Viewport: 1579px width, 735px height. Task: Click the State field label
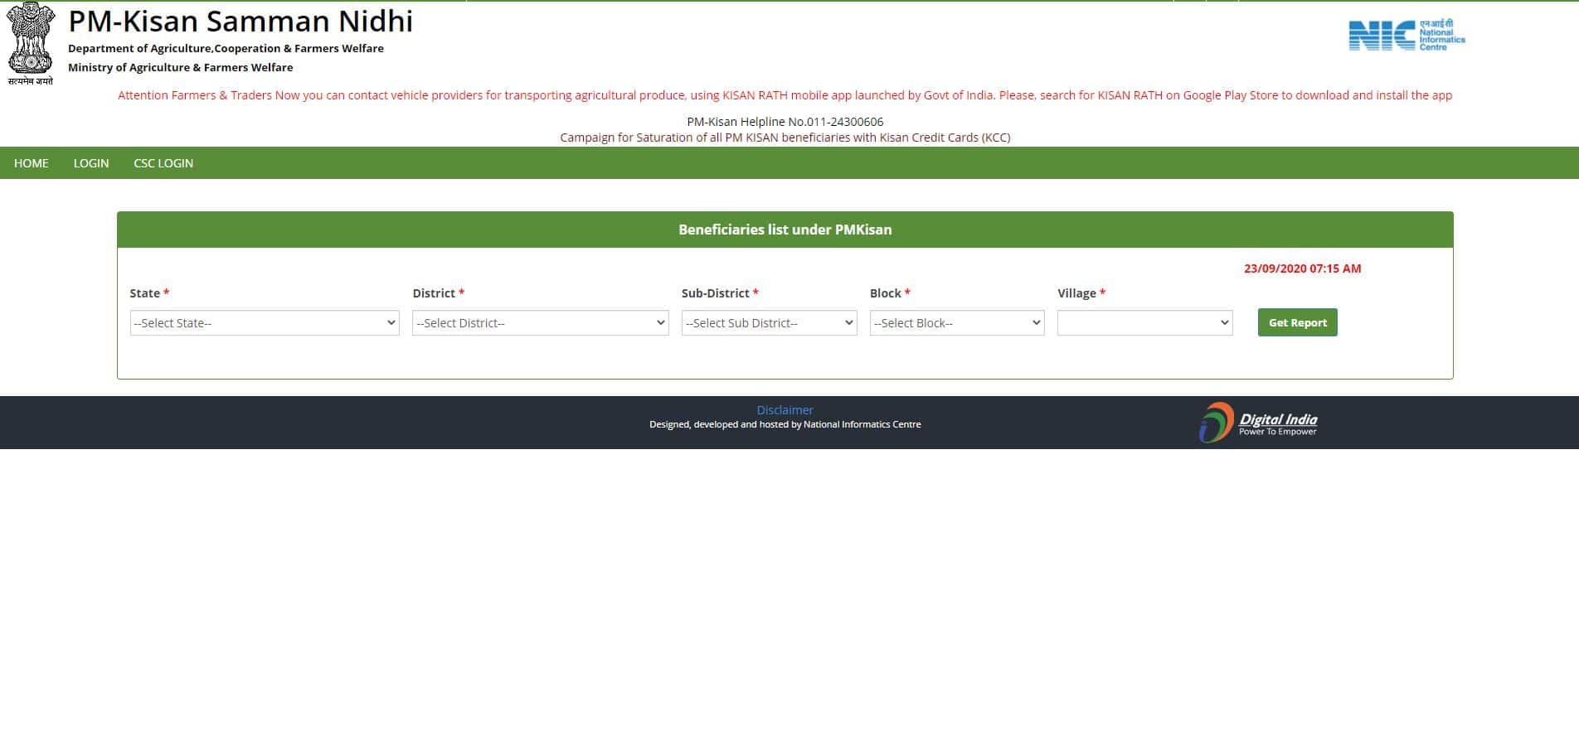(149, 293)
